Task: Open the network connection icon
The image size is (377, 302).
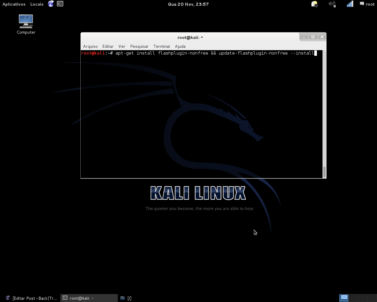Action: [350, 4]
